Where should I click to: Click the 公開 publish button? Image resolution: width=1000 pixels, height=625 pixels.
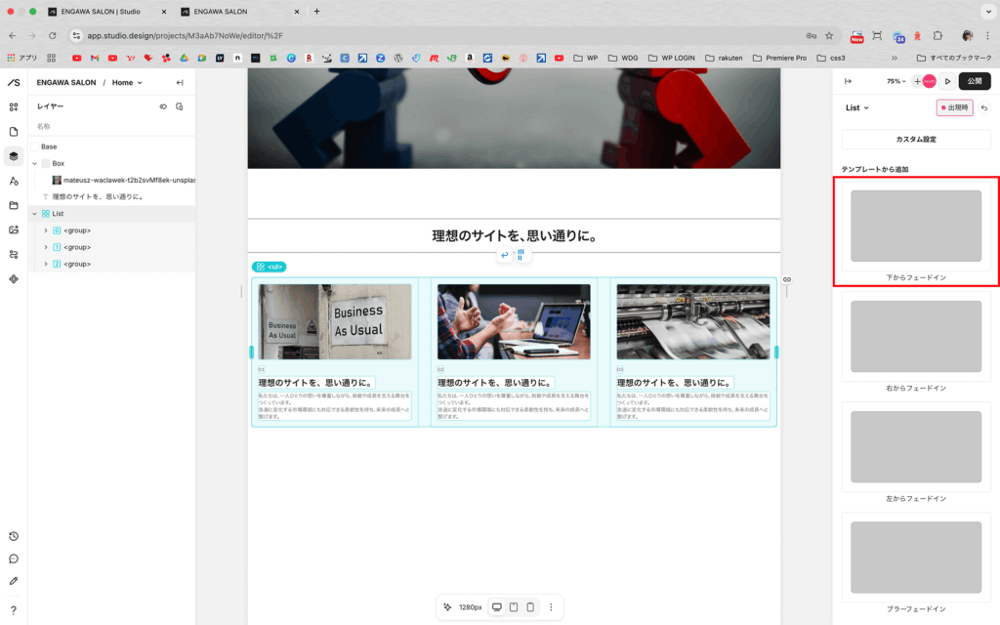pyautogui.click(x=975, y=81)
